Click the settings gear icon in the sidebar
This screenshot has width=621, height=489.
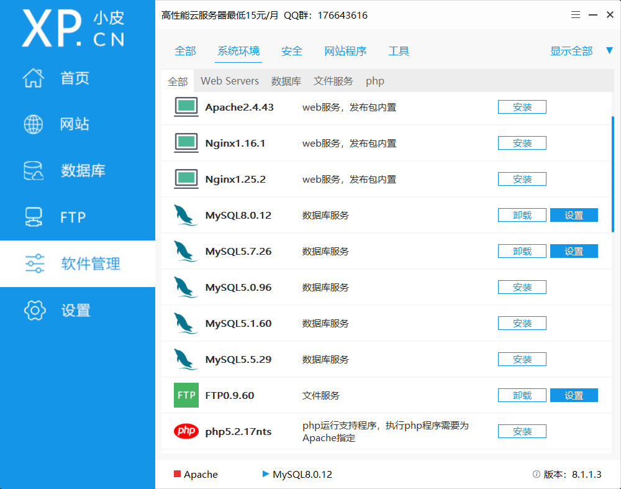pos(35,310)
